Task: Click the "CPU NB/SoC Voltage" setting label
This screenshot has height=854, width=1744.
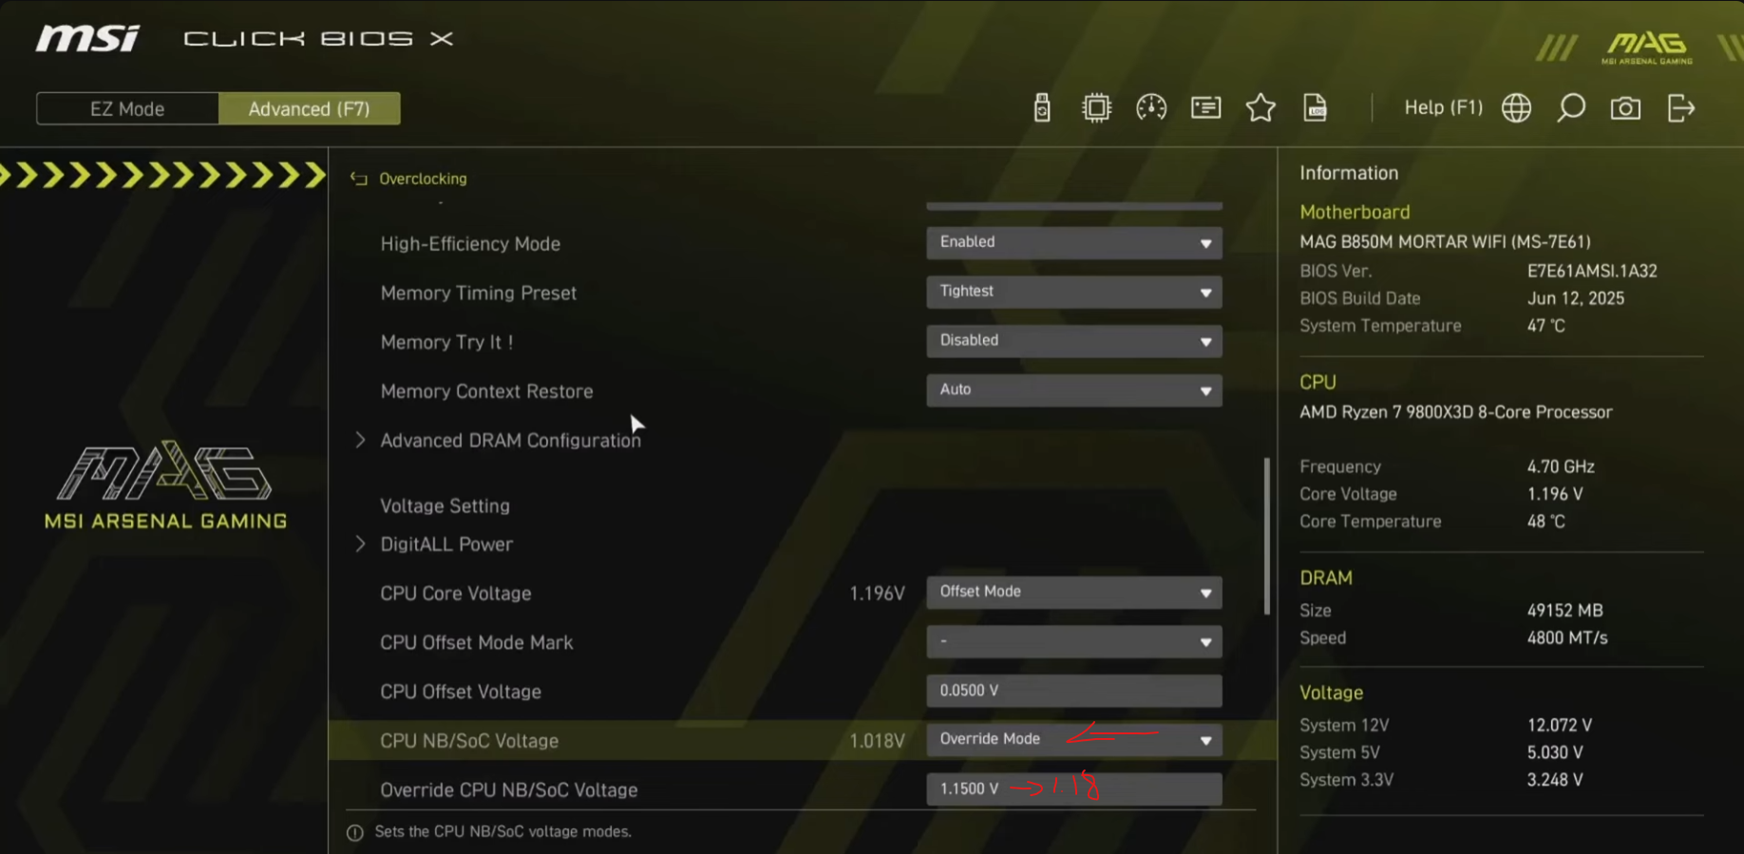Action: point(469,741)
